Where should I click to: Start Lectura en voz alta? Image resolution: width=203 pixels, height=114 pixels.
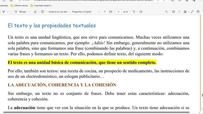[x=58, y=12]
